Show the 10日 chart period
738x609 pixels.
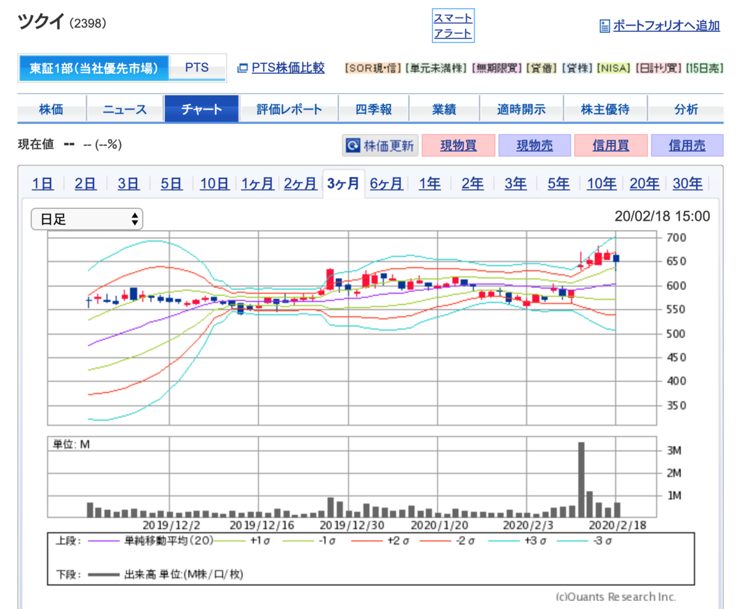point(215,183)
